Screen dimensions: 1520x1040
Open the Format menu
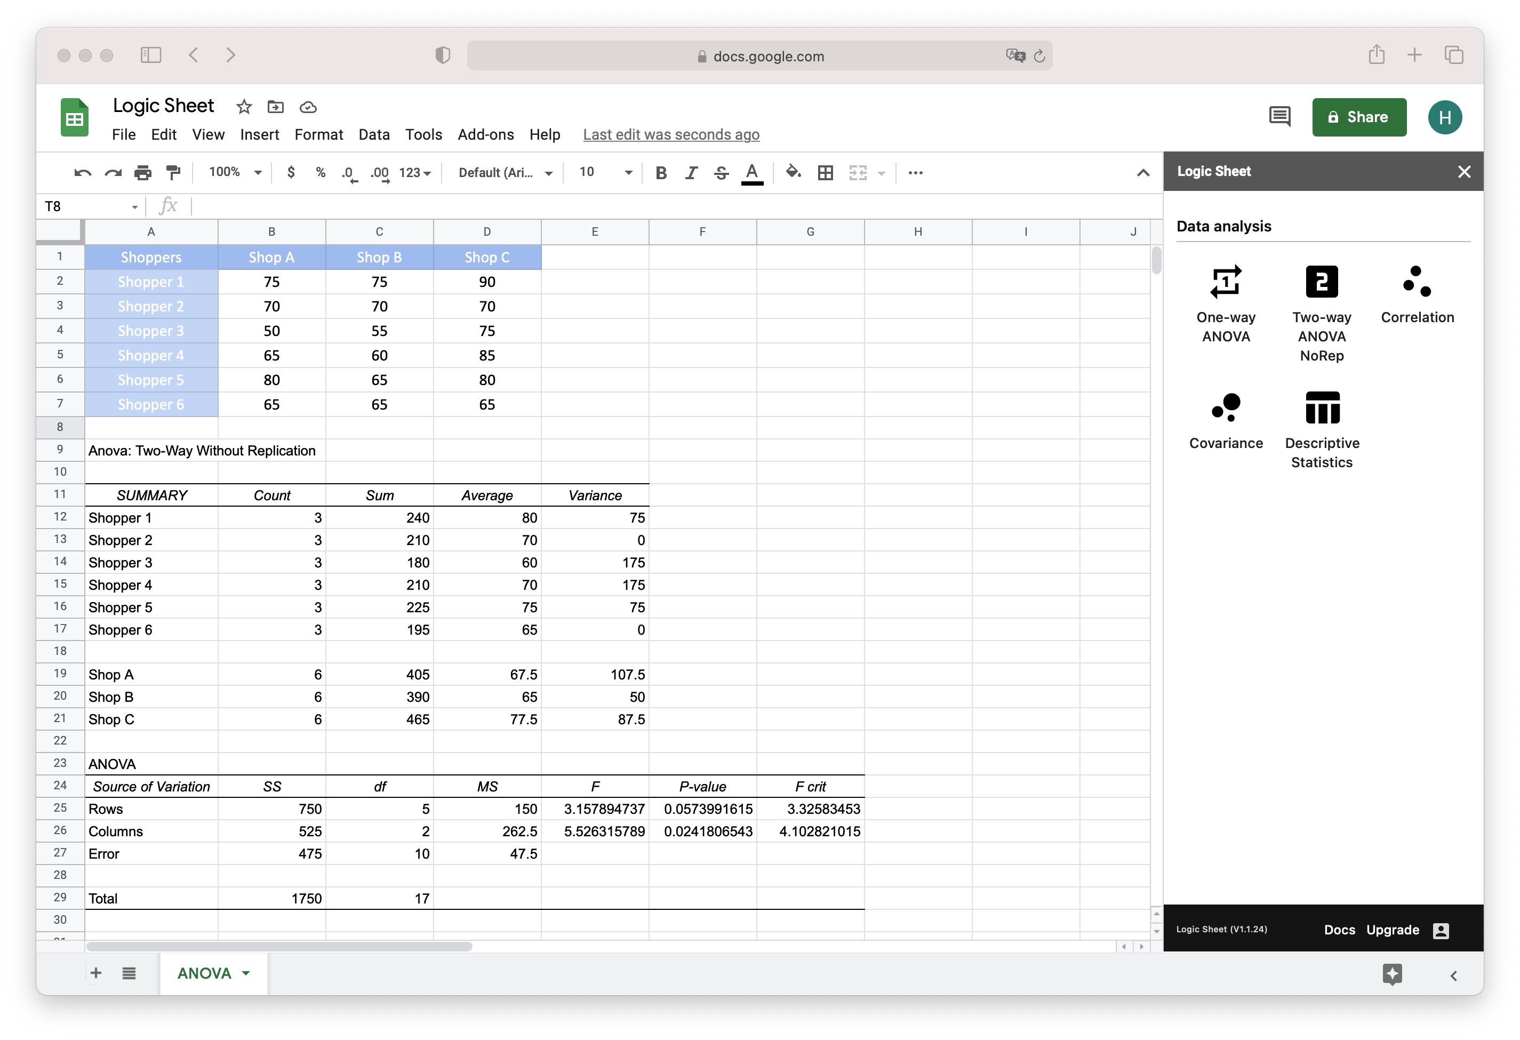[x=318, y=135]
